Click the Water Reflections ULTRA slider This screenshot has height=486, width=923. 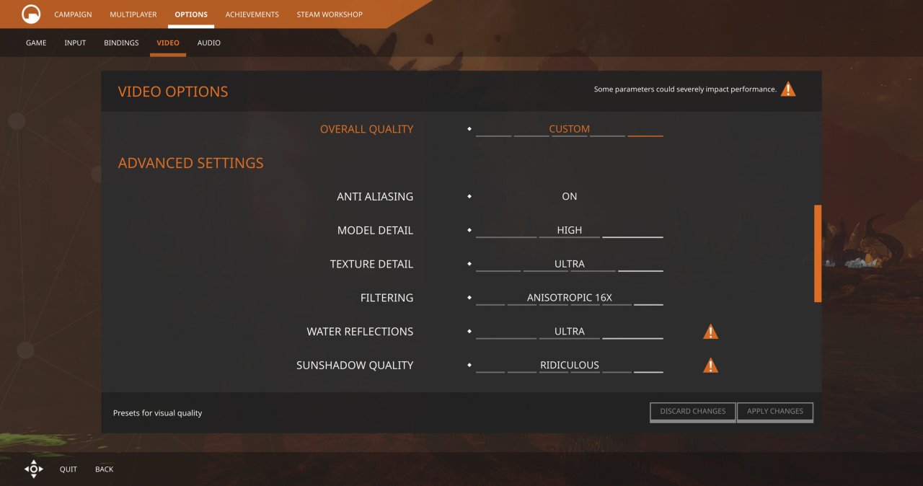coord(570,332)
